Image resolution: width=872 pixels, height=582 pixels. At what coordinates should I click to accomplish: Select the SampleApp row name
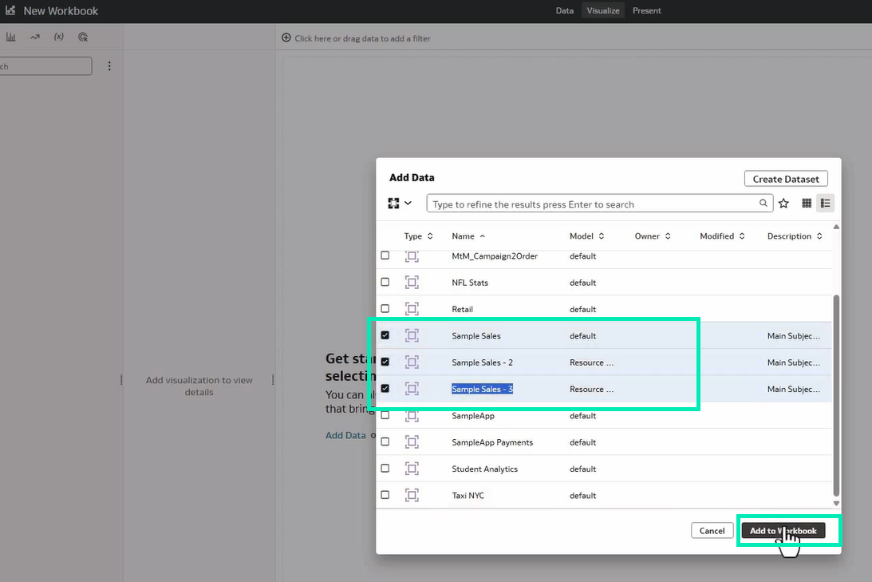pyautogui.click(x=473, y=416)
